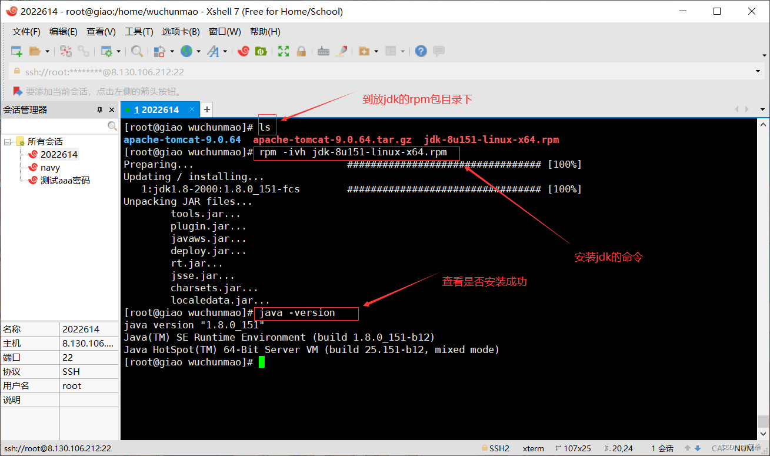Screen dimensions: 770x456
Task: Select the 测试aaa密码 session
Action: tap(65, 180)
